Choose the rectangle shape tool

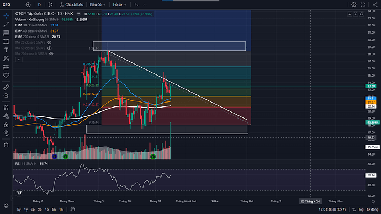tap(6, 41)
